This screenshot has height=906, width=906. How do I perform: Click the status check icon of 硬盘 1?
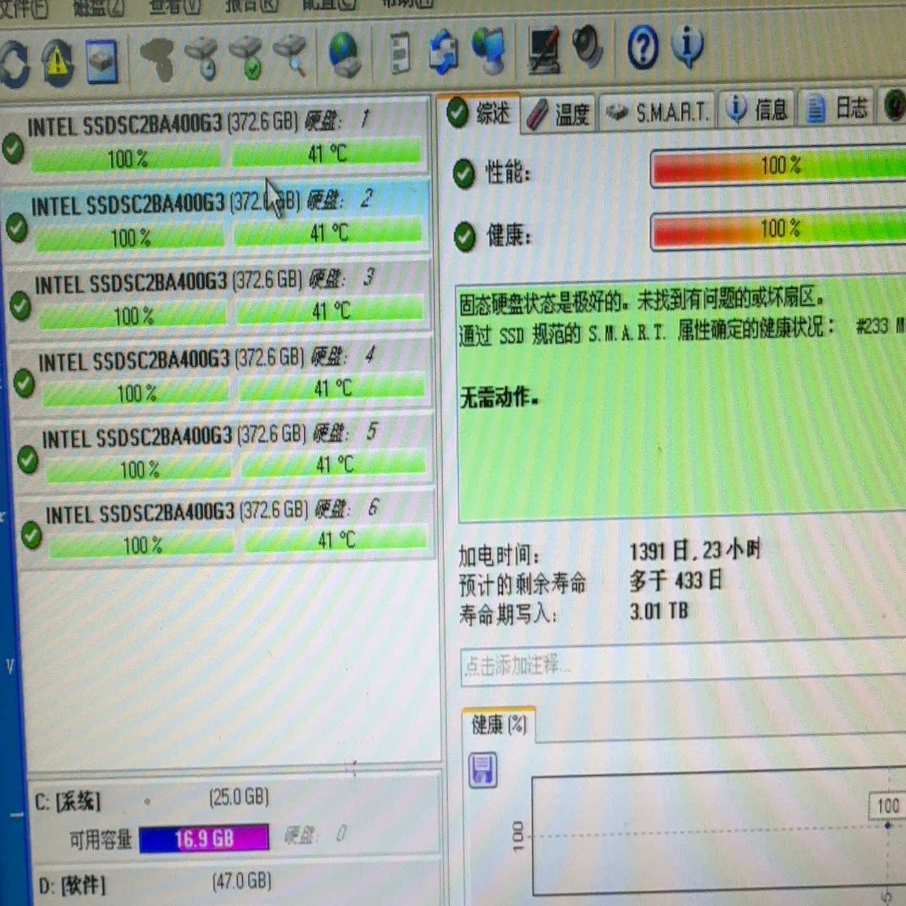(x=13, y=148)
